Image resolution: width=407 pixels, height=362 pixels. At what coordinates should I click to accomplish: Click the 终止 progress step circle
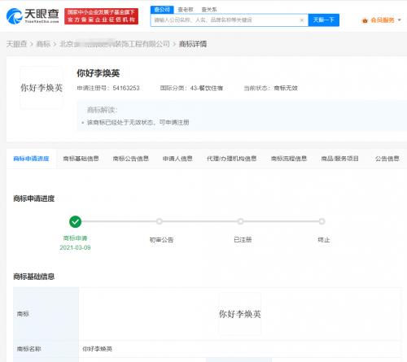coord(322,221)
